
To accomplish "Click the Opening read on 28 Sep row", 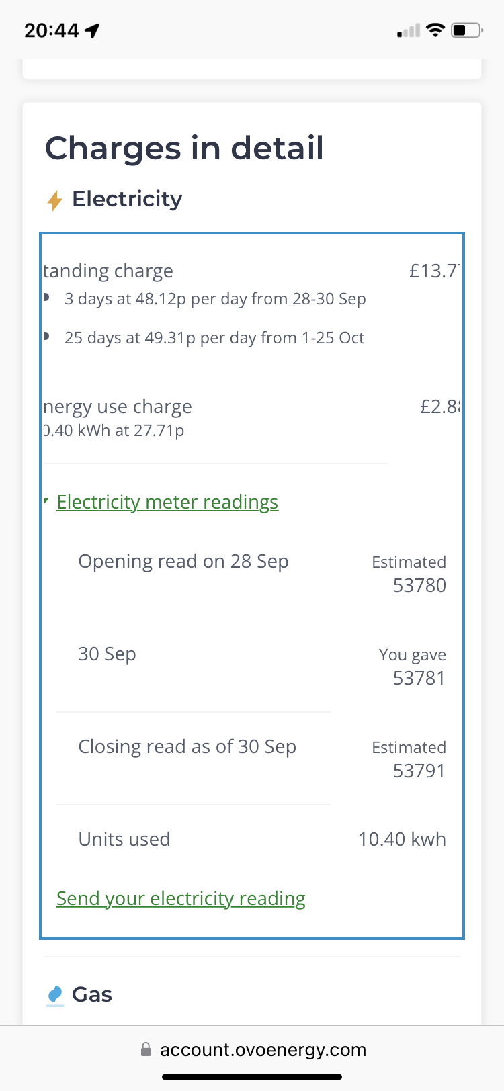I will coord(183,562).
